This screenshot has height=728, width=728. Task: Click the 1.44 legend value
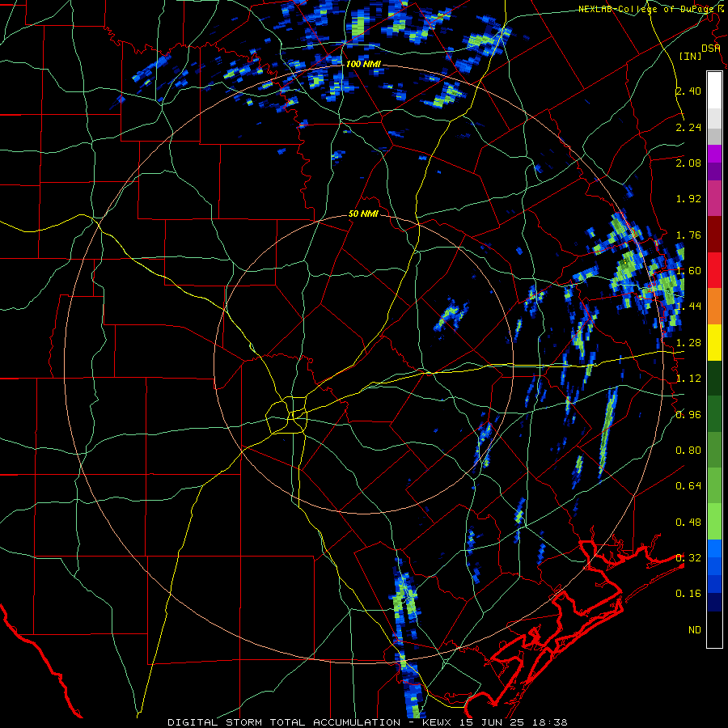(x=688, y=307)
